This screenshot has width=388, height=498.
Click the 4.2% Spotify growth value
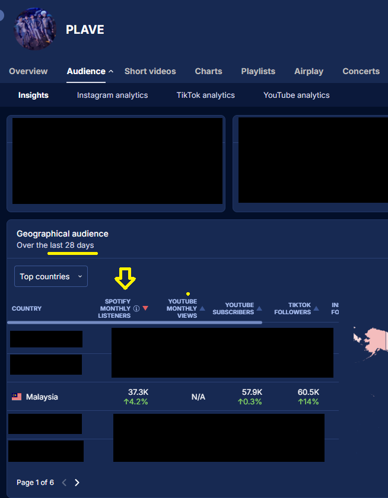[136, 402]
